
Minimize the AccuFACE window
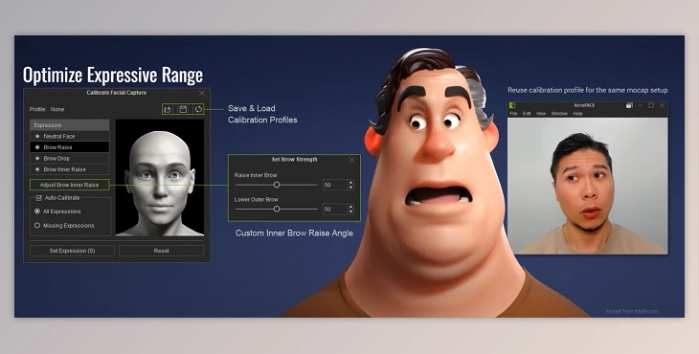[641, 105]
